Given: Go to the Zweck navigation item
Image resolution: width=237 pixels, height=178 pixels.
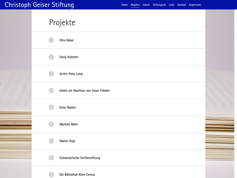Looking at the screenshot, I should click(146, 5).
